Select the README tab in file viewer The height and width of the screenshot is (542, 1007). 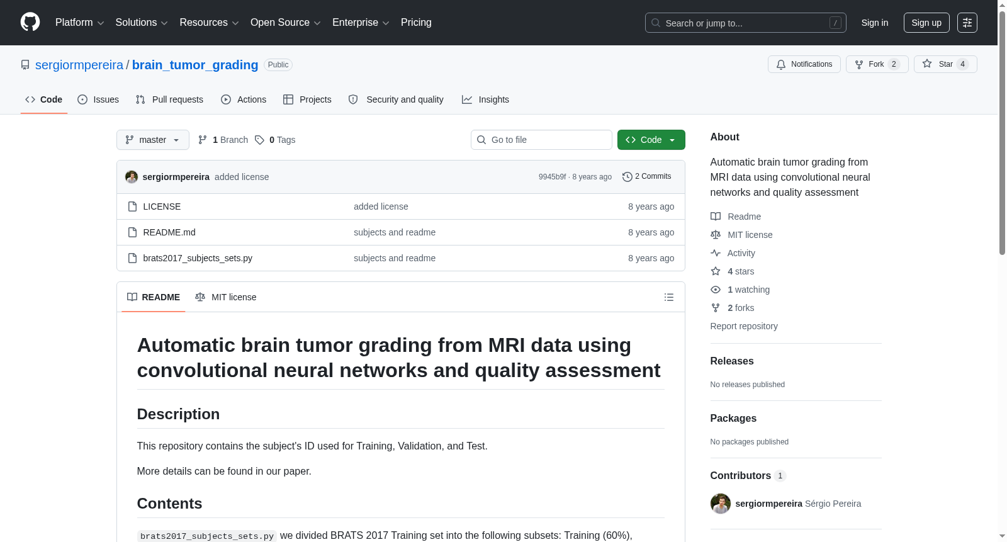(154, 297)
